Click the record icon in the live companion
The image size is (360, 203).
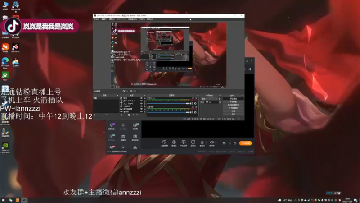(224, 143)
